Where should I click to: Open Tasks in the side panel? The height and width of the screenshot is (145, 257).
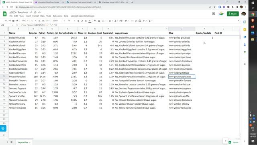[245, 37]
